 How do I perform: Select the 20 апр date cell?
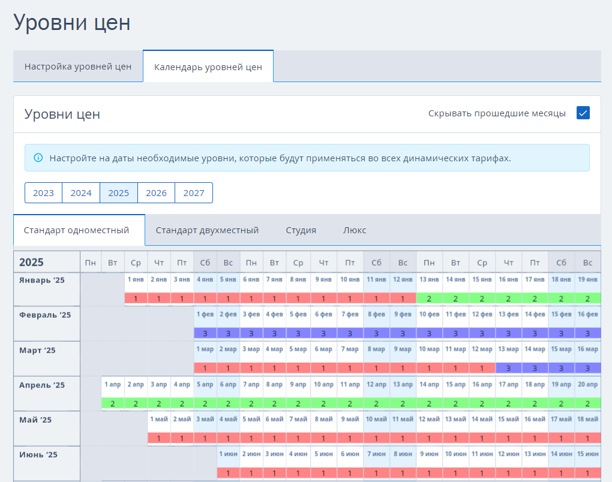(x=587, y=384)
